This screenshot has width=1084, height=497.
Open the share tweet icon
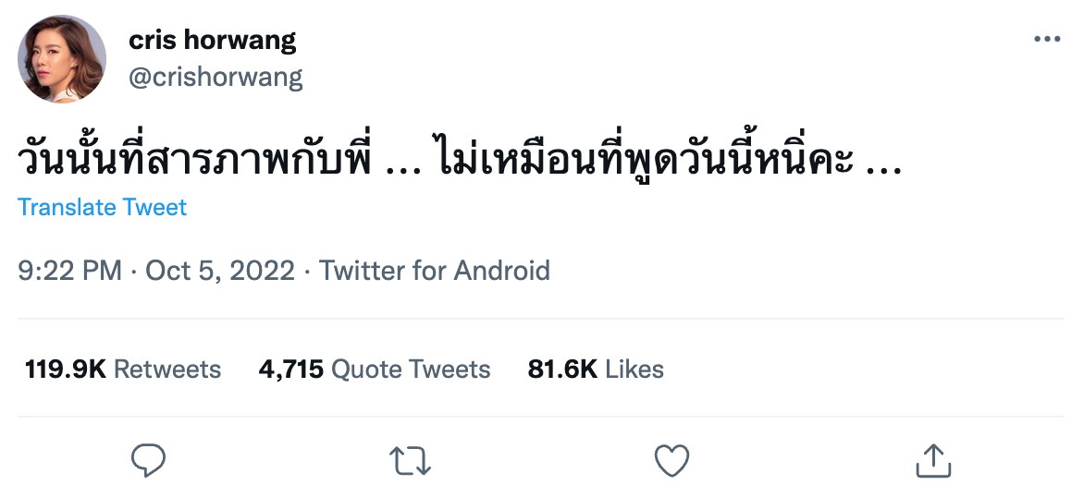coord(932,460)
